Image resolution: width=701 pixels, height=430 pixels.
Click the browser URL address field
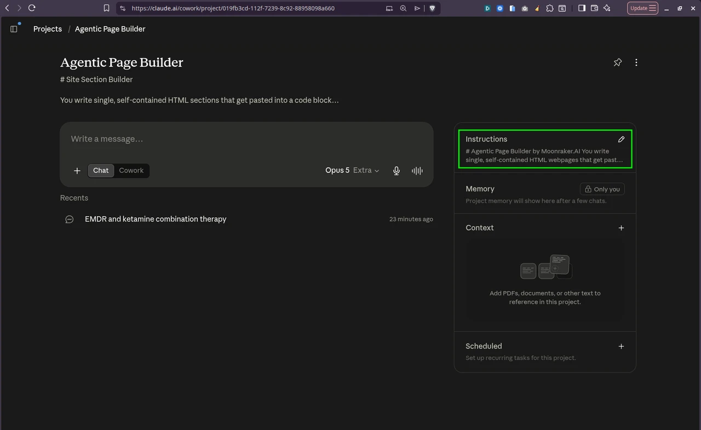pyautogui.click(x=233, y=8)
